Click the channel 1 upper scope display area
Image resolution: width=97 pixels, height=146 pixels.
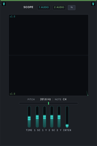[48, 35]
